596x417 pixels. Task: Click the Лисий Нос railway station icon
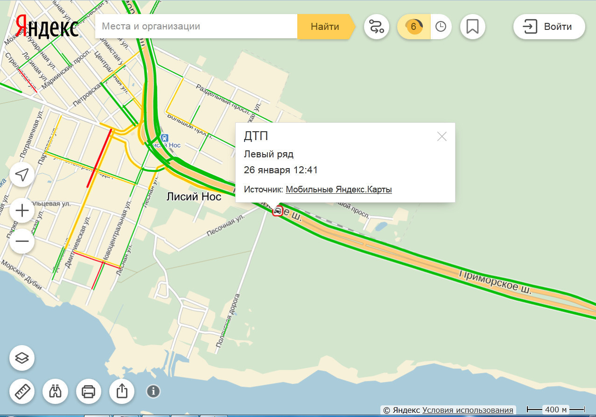pyautogui.click(x=164, y=138)
